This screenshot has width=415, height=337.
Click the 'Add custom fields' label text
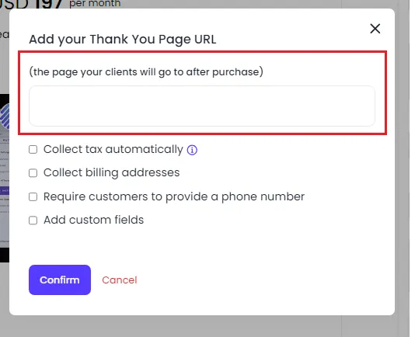93,220
